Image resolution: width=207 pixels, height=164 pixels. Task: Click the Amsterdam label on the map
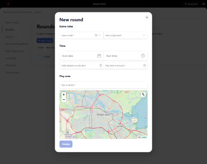click(103, 115)
